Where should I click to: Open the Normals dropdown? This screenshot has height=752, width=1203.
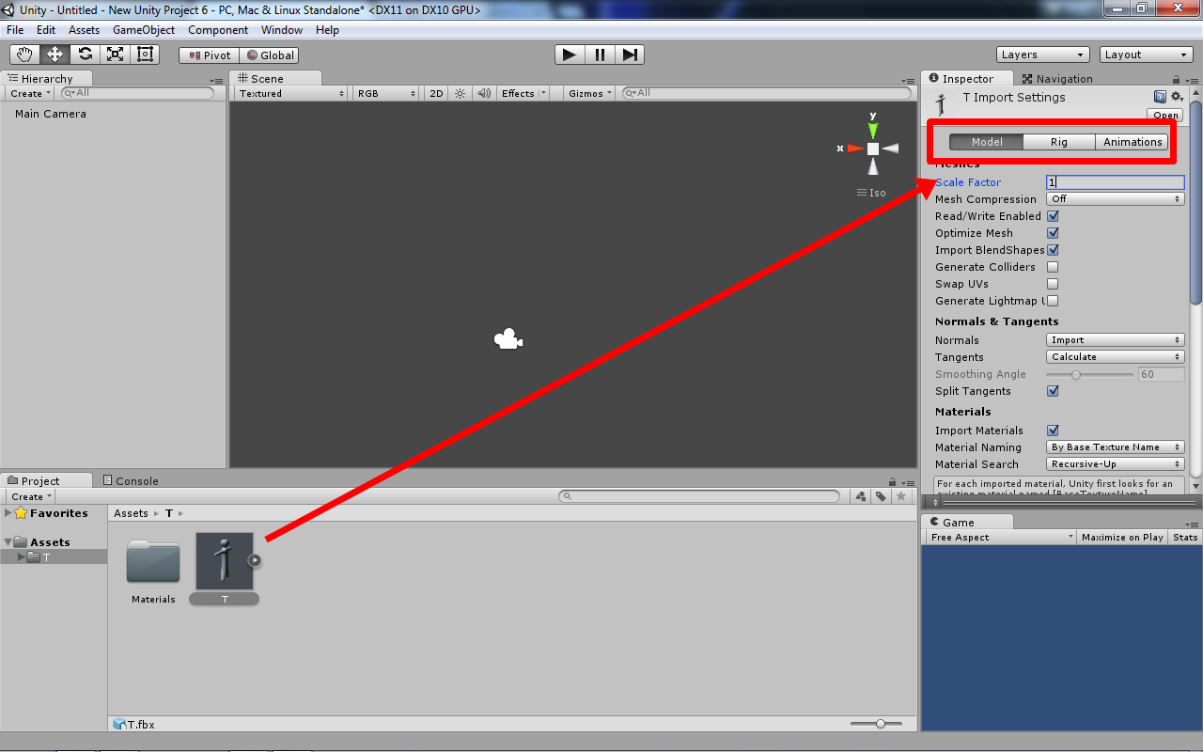[1115, 339]
